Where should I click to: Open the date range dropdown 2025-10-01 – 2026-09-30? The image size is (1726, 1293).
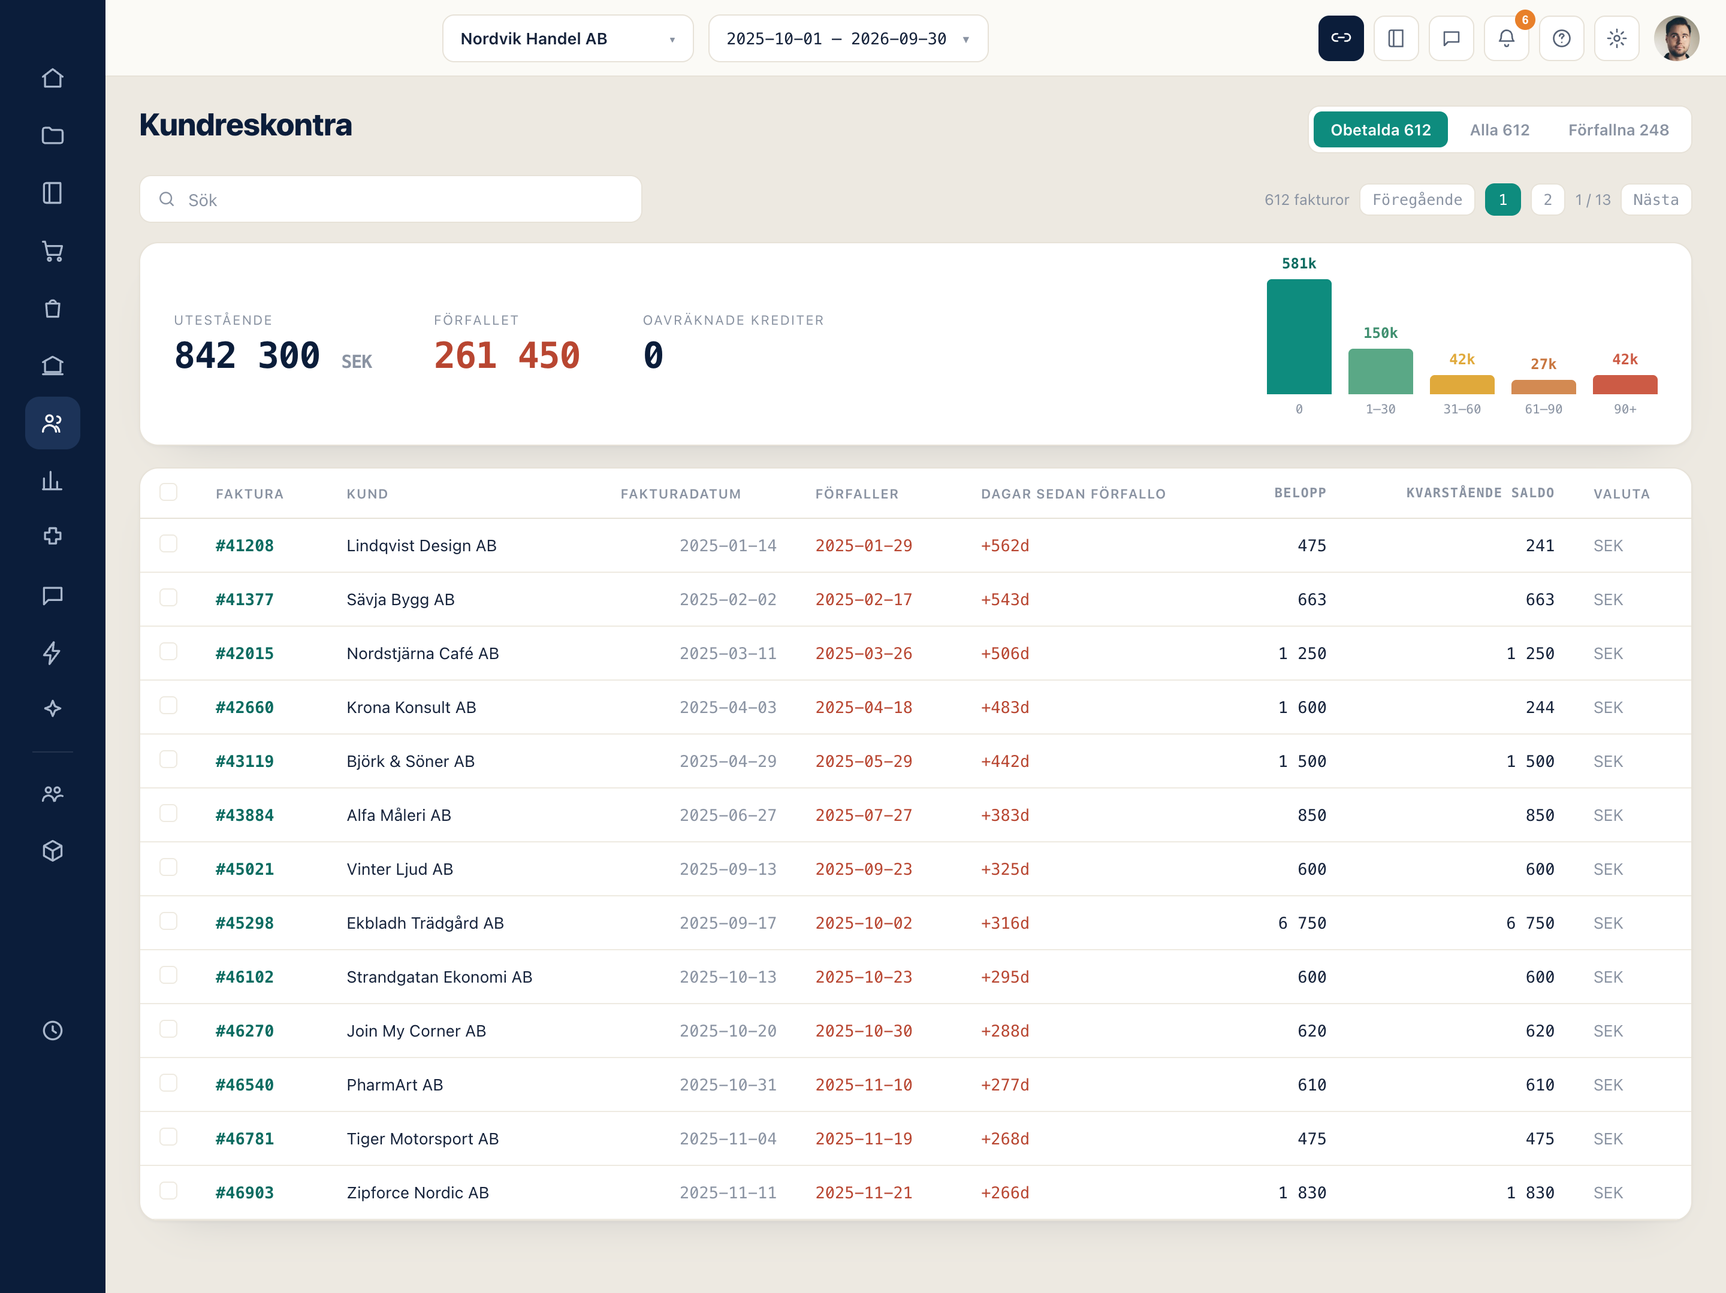[848, 38]
